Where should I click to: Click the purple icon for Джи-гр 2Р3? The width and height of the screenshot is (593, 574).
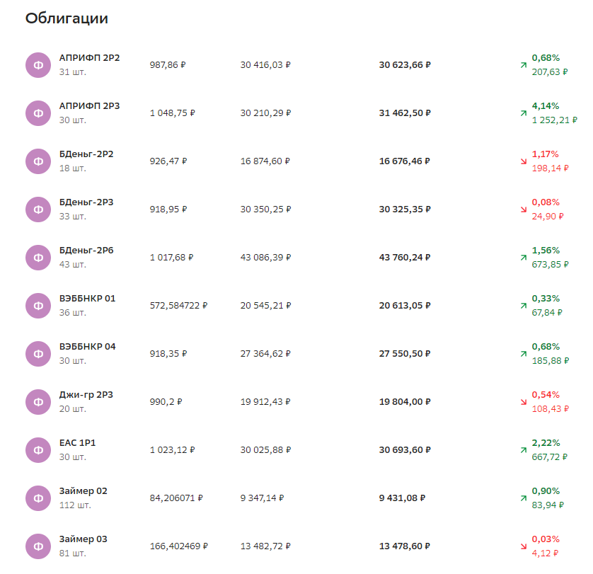(38, 402)
